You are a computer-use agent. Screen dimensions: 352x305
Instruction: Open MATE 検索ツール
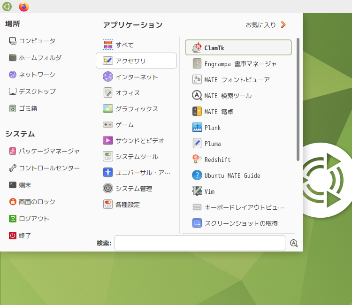(x=238, y=96)
